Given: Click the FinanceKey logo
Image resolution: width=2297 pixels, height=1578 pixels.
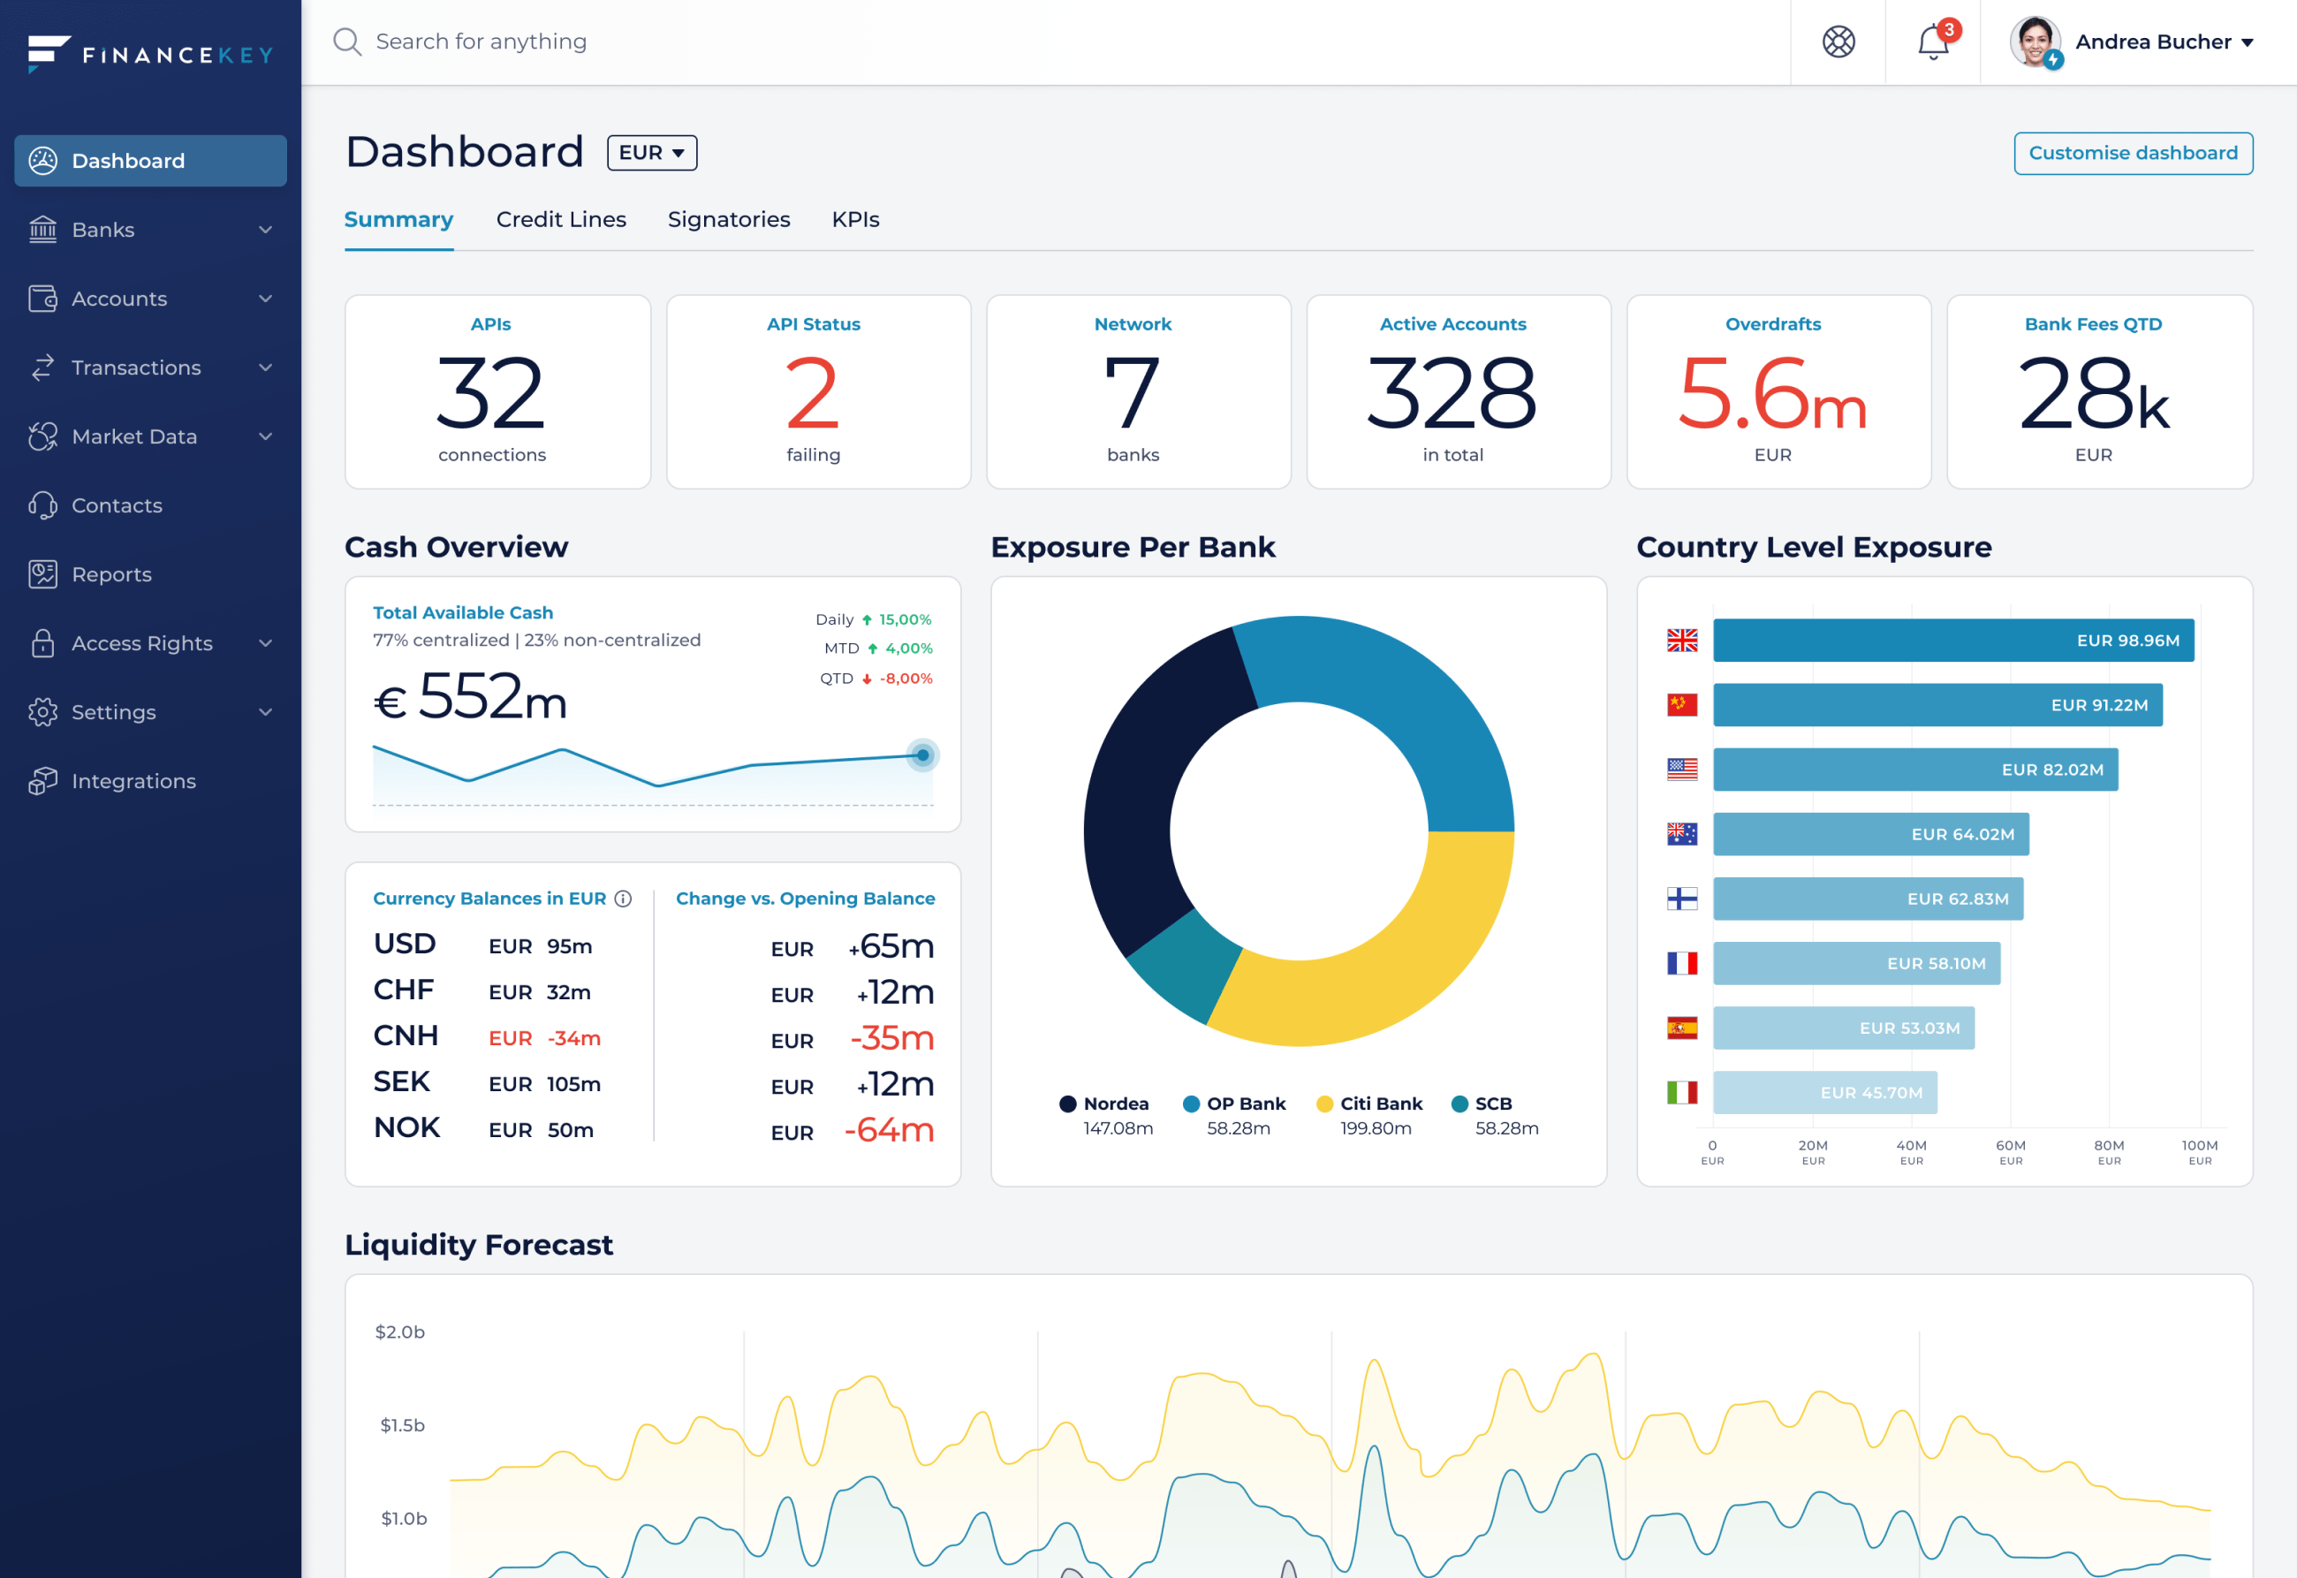Looking at the screenshot, I should [x=150, y=55].
